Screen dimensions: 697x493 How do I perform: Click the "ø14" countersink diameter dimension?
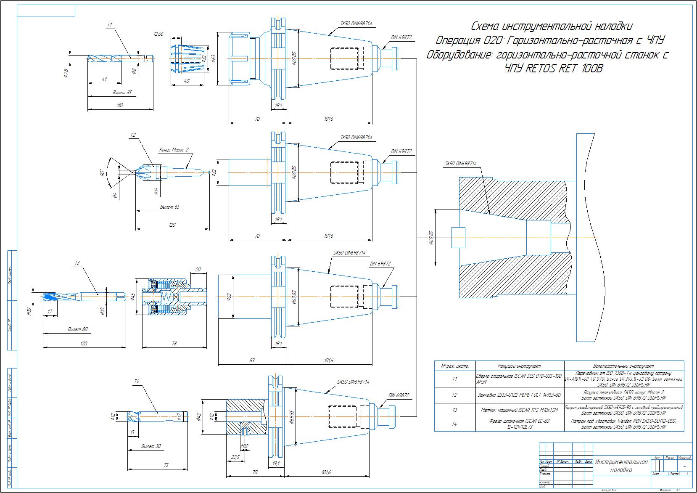tap(156, 191)
